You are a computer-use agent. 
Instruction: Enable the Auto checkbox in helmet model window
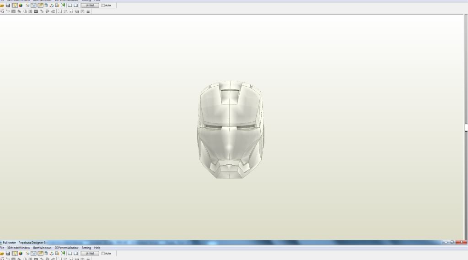click(103, 5)
